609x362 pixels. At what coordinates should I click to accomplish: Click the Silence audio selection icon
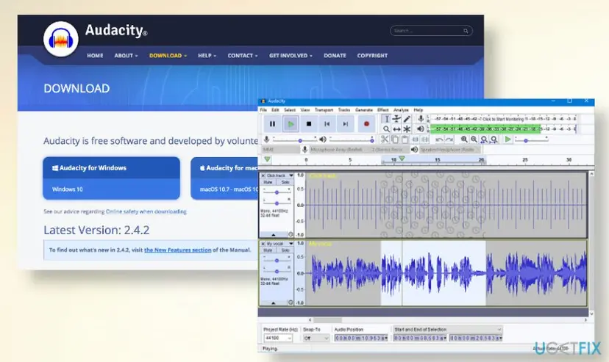[x=425, y=139]
